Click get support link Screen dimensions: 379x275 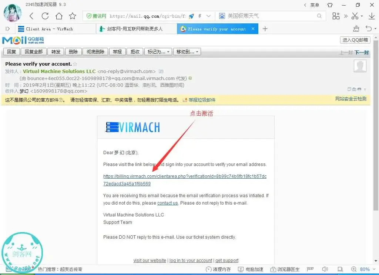(x=227, y=261)
